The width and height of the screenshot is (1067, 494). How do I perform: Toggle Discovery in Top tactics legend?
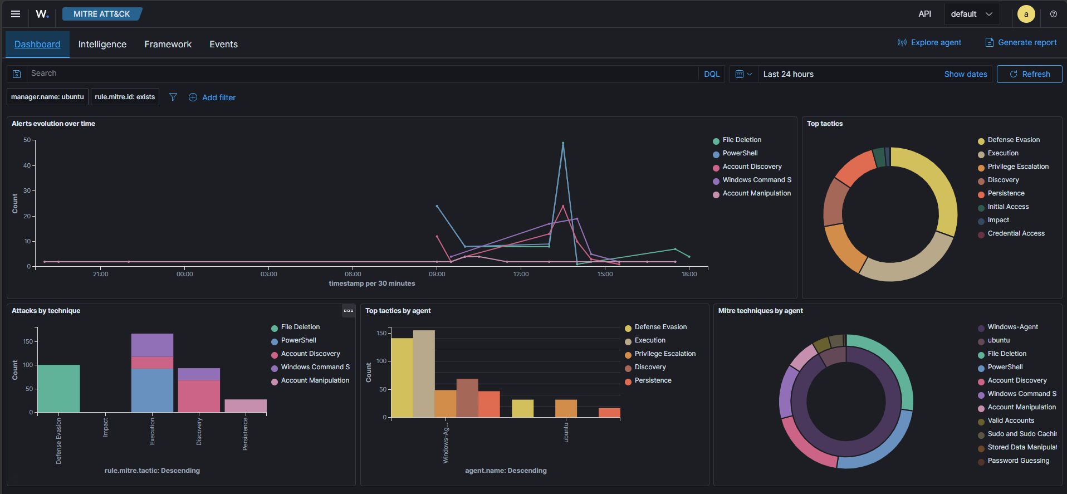pyautogui.click(x=1003, y=180)
